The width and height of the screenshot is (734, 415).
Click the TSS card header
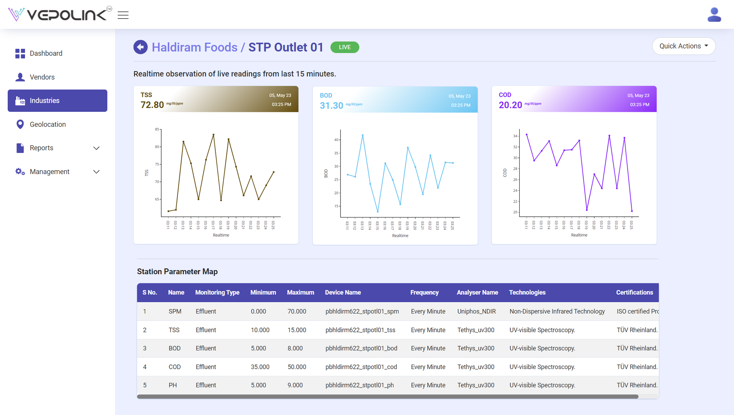216,99
